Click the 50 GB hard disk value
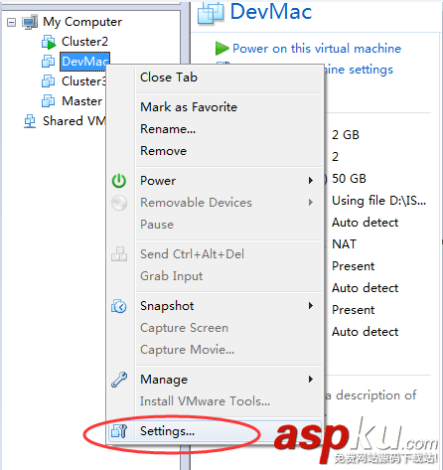The image size is (443, 470). click(349, 179)
